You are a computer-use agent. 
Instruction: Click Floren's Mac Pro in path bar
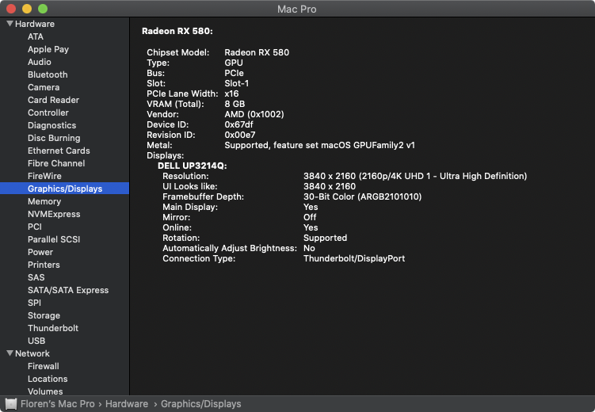(x=58, y=404)
